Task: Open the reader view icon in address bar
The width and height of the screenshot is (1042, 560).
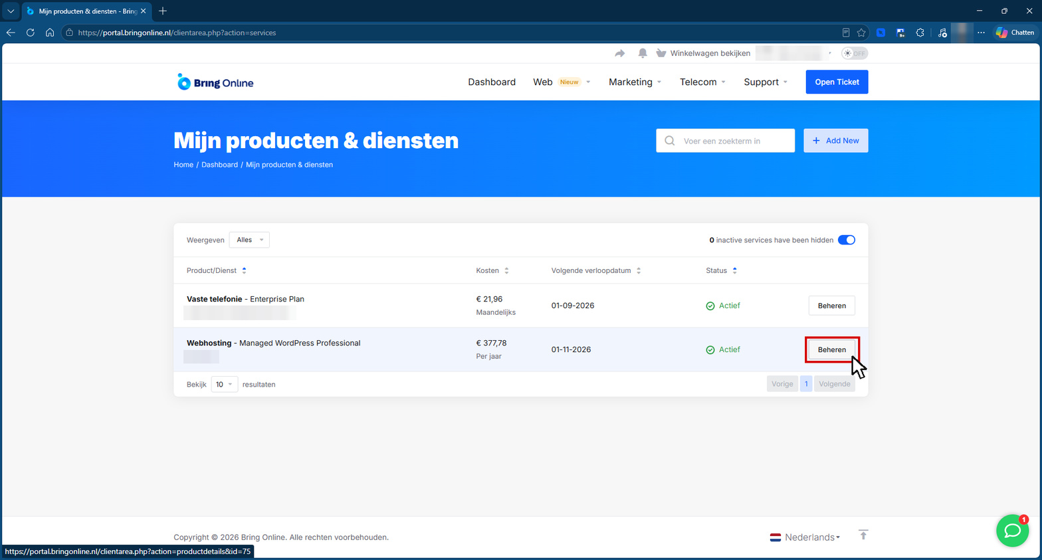Action: (845, 33)
